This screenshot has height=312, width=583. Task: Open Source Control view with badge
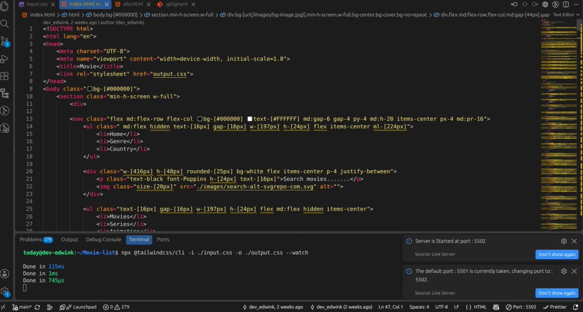(x=5, y=41)
